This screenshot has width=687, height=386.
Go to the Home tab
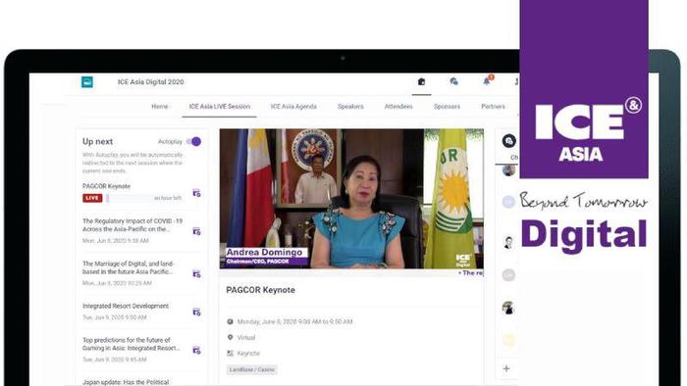pos(159,106)
